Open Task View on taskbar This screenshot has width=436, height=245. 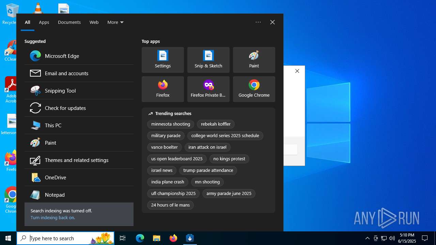pos(123,238)
